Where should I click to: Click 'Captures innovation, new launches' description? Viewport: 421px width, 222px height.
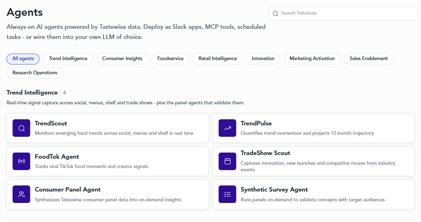[318, 166]
